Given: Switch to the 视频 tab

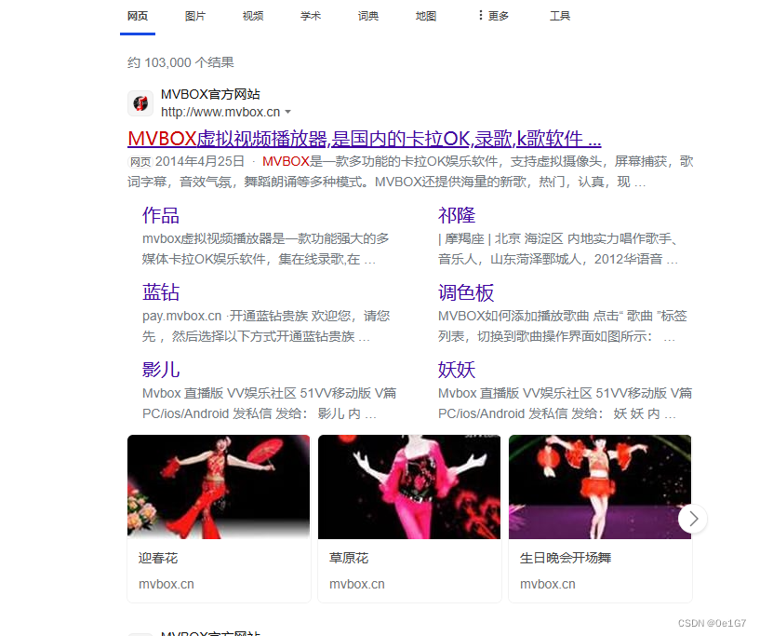Looking at the screenshot, I should pos(253,16).
